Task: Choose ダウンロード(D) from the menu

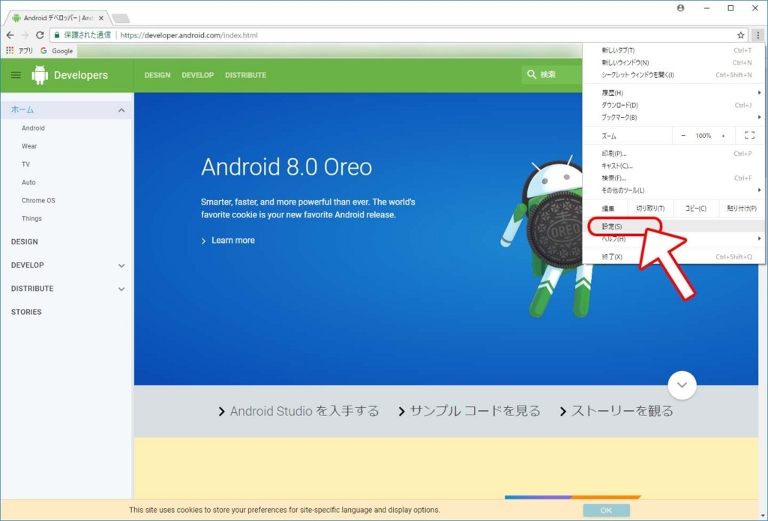Action: pos(674,105)
